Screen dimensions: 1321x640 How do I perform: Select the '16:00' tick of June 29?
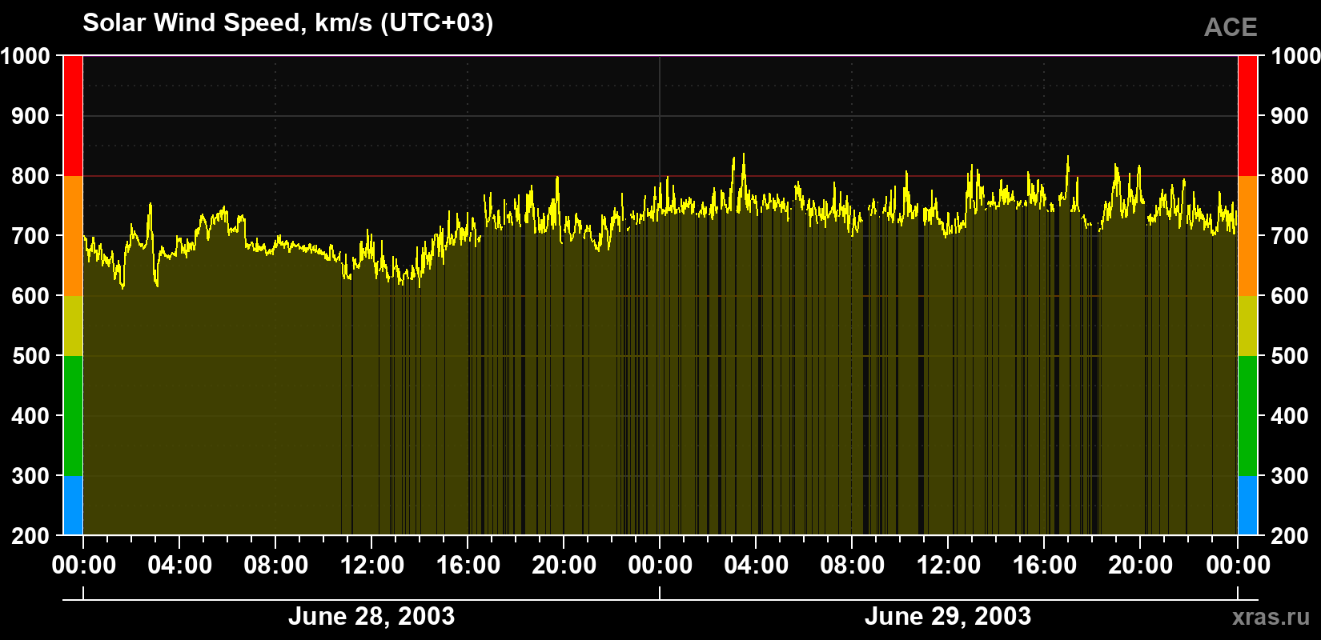pos(1044,566)
